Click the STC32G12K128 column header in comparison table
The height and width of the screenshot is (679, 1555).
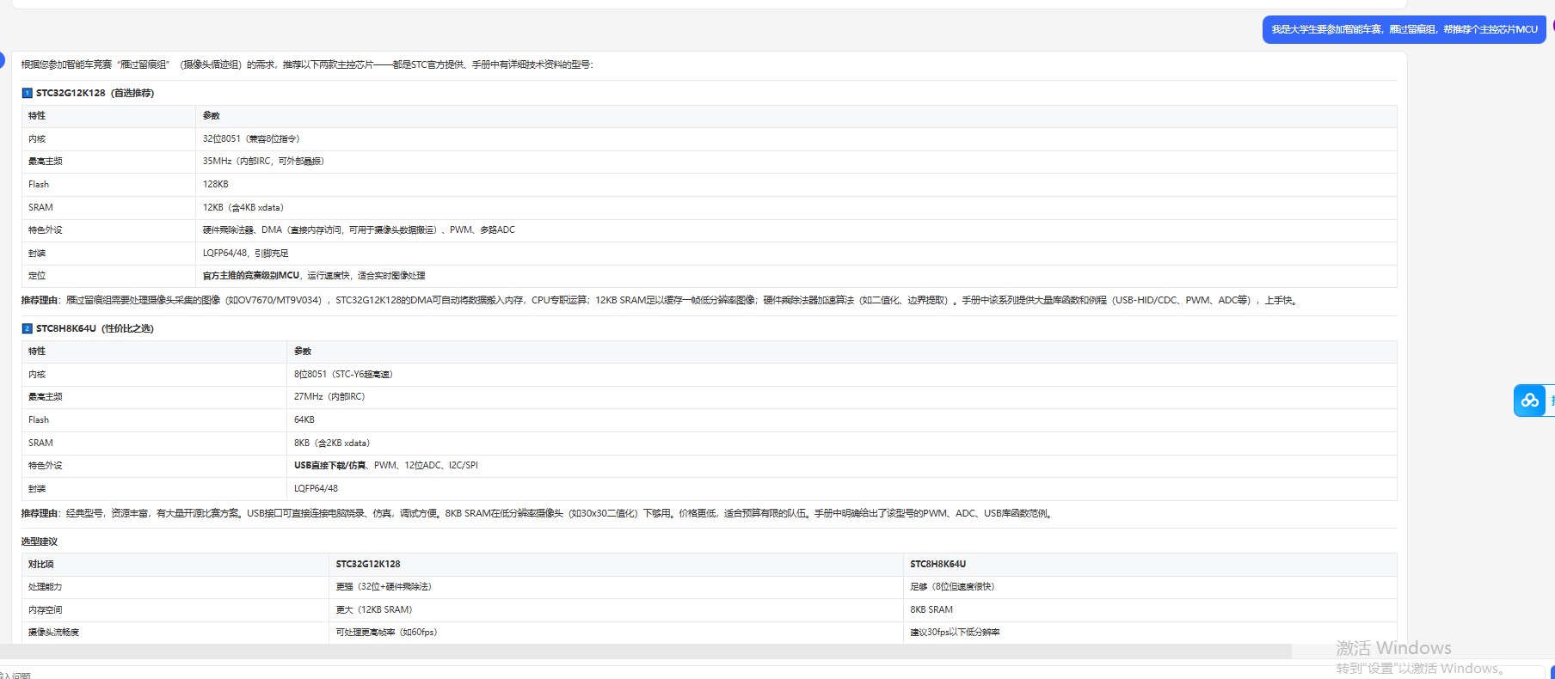coord(368,564)
